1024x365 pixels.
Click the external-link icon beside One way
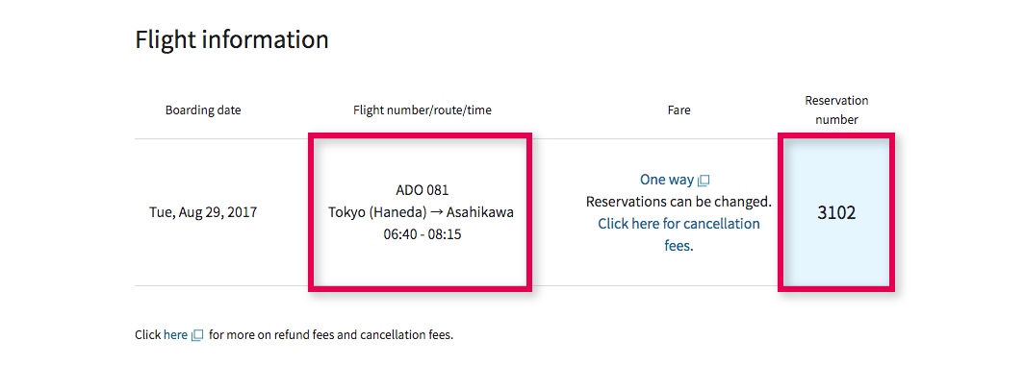(x=704, y=181)
